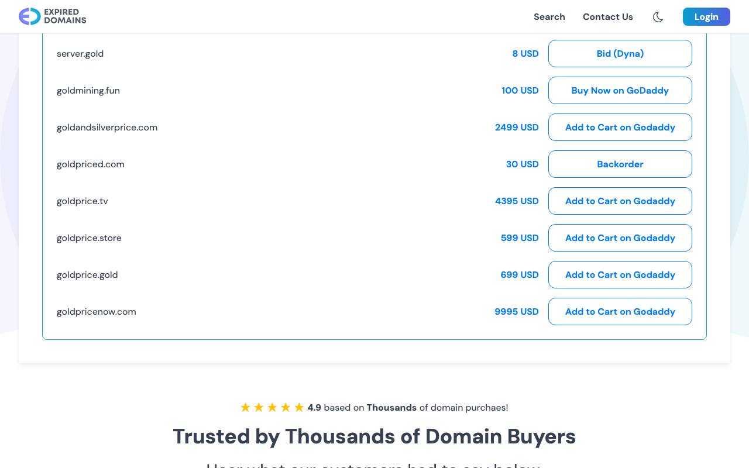Select the goldprice.gold domain name
The image size is (749, 468).
click(x=87, y=275)
